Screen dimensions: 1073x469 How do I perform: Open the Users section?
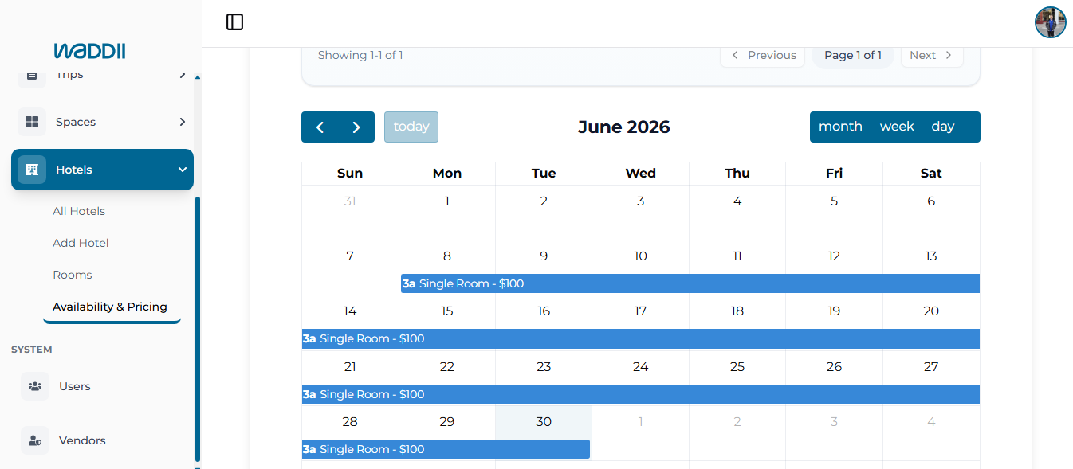coord(75,386)
